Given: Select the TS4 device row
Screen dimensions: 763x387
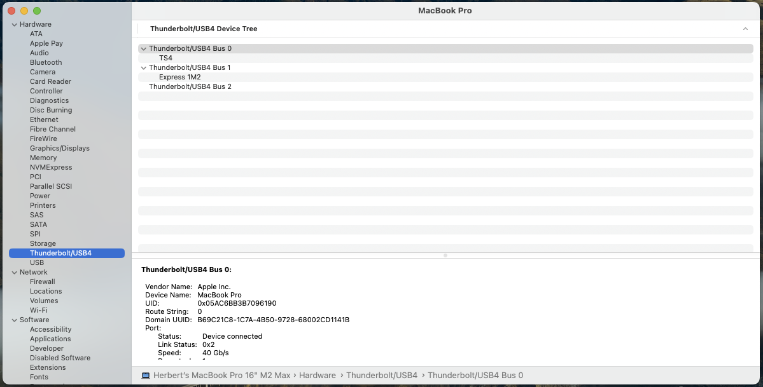Looking at the screenshot, I should (445, 58).
